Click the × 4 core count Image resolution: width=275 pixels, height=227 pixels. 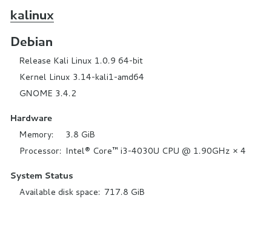click(239, 151)
